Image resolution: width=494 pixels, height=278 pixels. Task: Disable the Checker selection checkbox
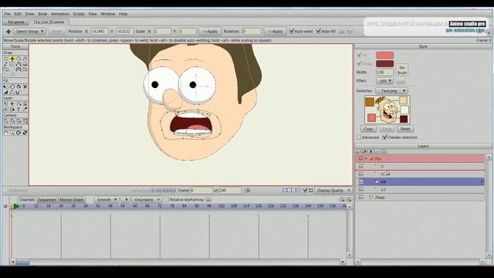click(x=384, y=137)
